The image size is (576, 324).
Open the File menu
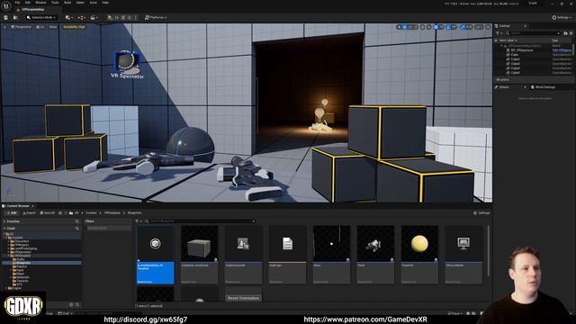click(x=17, y=3)
